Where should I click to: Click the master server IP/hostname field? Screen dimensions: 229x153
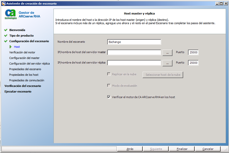[x=134, y=52]
